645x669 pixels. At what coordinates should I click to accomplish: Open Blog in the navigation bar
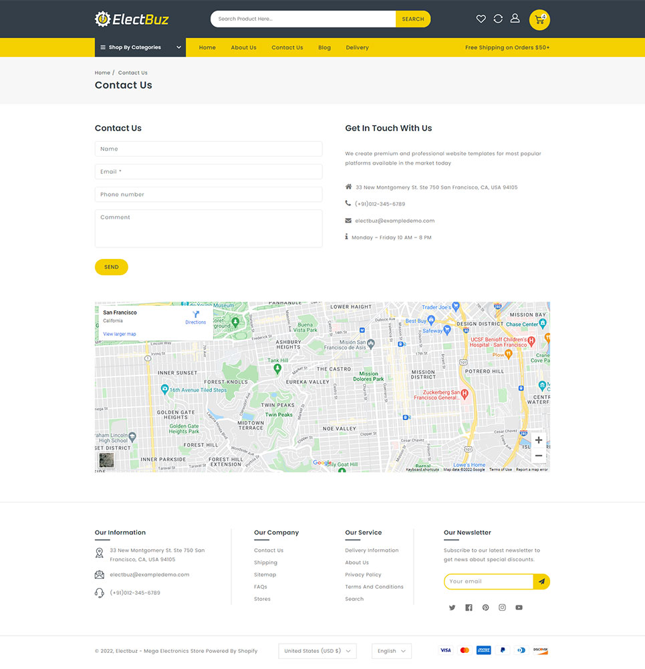tap(324, 47)
